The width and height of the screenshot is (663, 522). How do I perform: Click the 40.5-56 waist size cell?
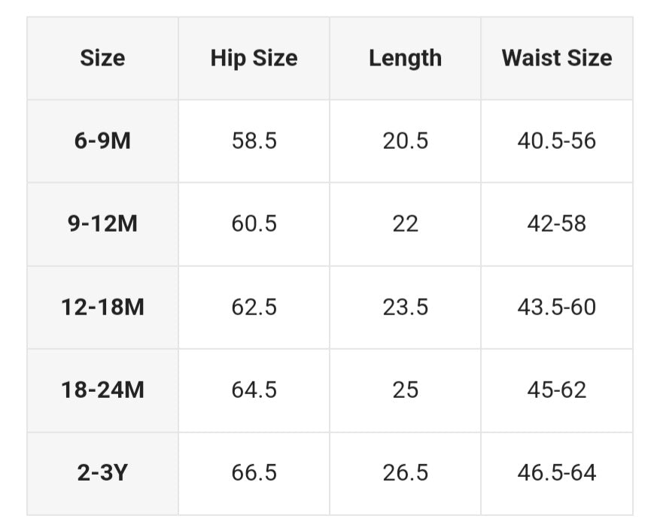click(x=557, y=141)
